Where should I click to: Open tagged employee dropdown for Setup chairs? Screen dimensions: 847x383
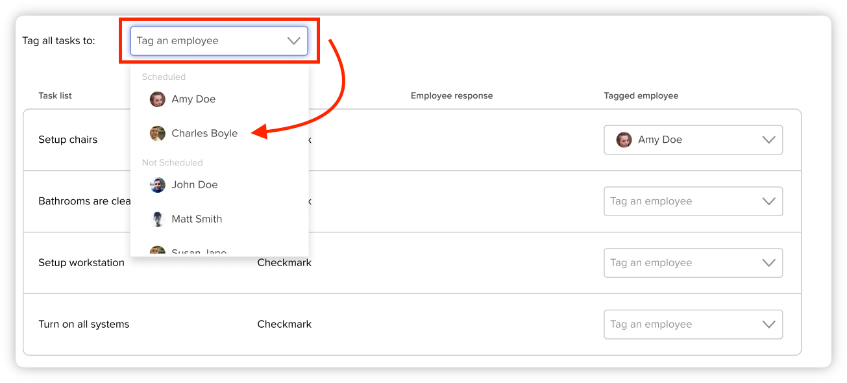pos(693,140)
